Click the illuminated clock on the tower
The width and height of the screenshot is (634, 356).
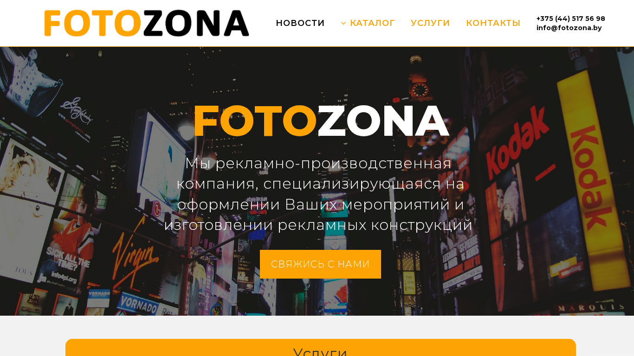(420, 89)
